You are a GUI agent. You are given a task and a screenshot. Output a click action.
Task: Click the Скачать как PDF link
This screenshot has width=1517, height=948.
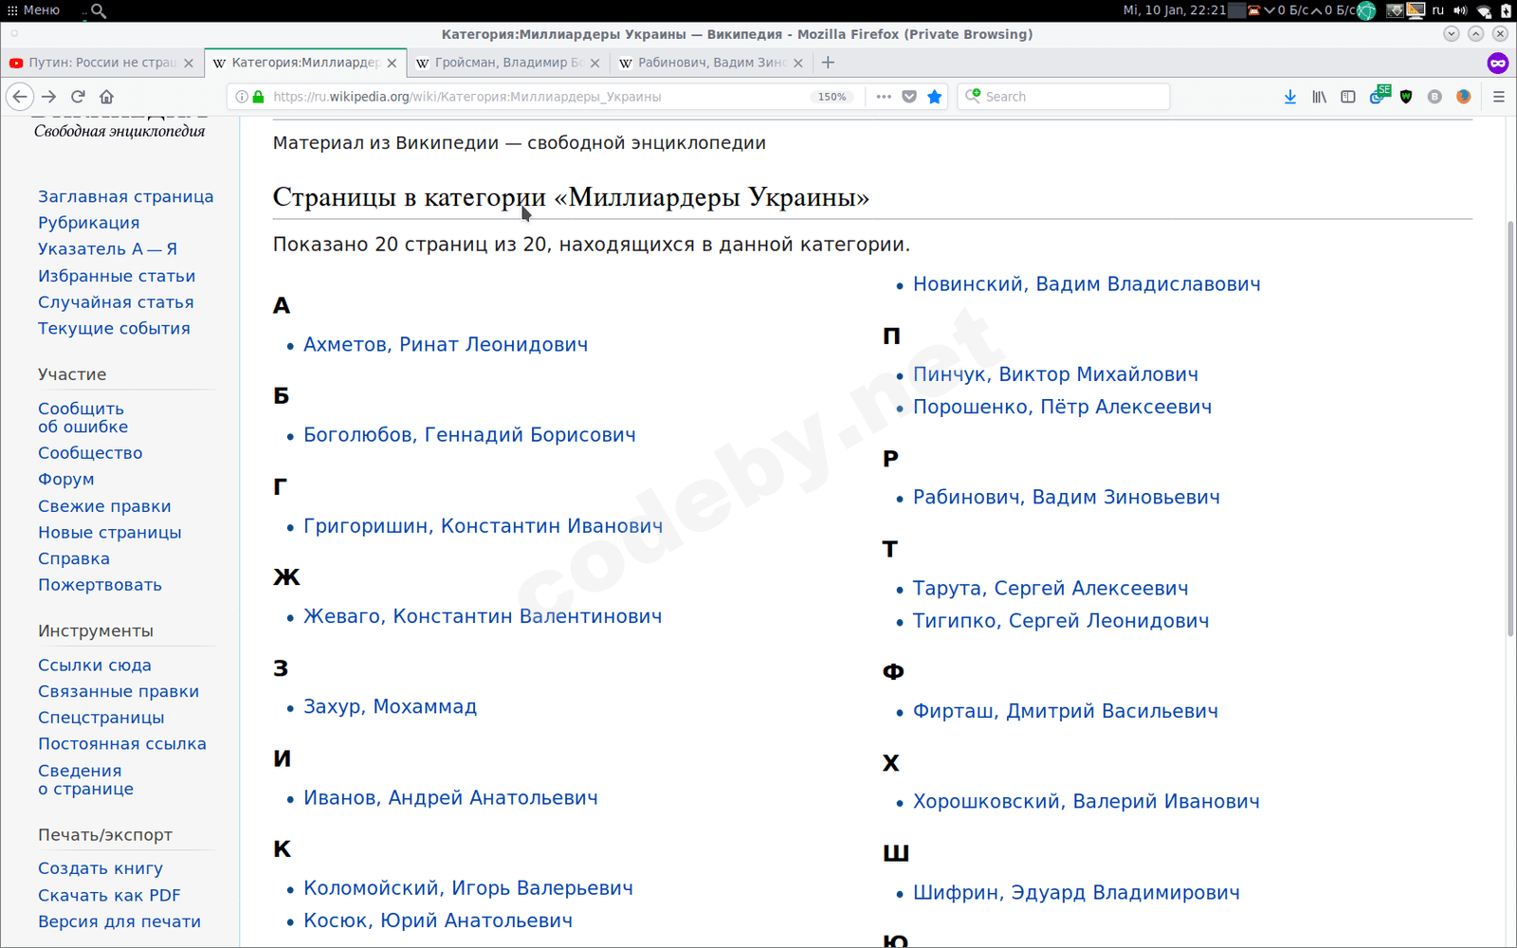(x=109, y=894)
